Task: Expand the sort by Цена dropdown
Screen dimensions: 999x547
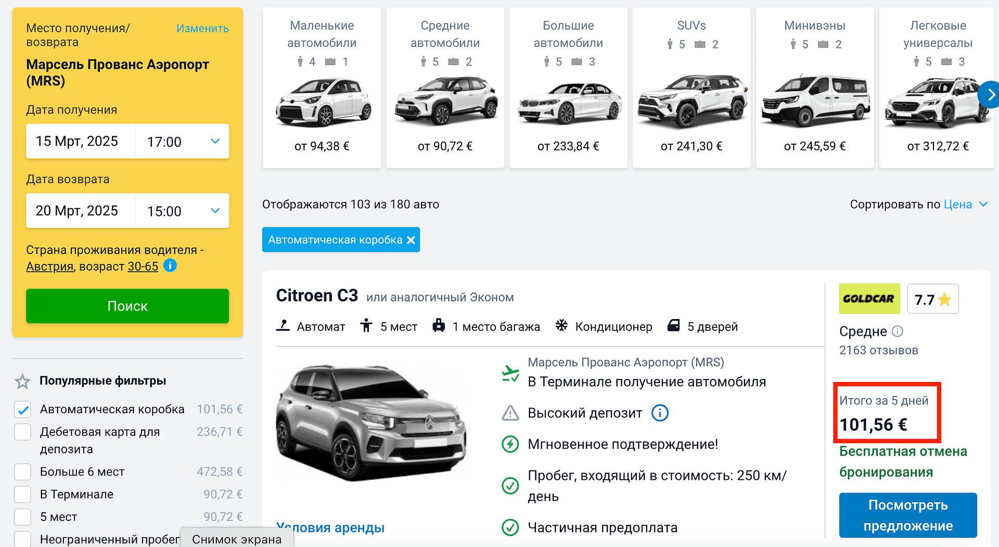Action: [x=965, y=205]
